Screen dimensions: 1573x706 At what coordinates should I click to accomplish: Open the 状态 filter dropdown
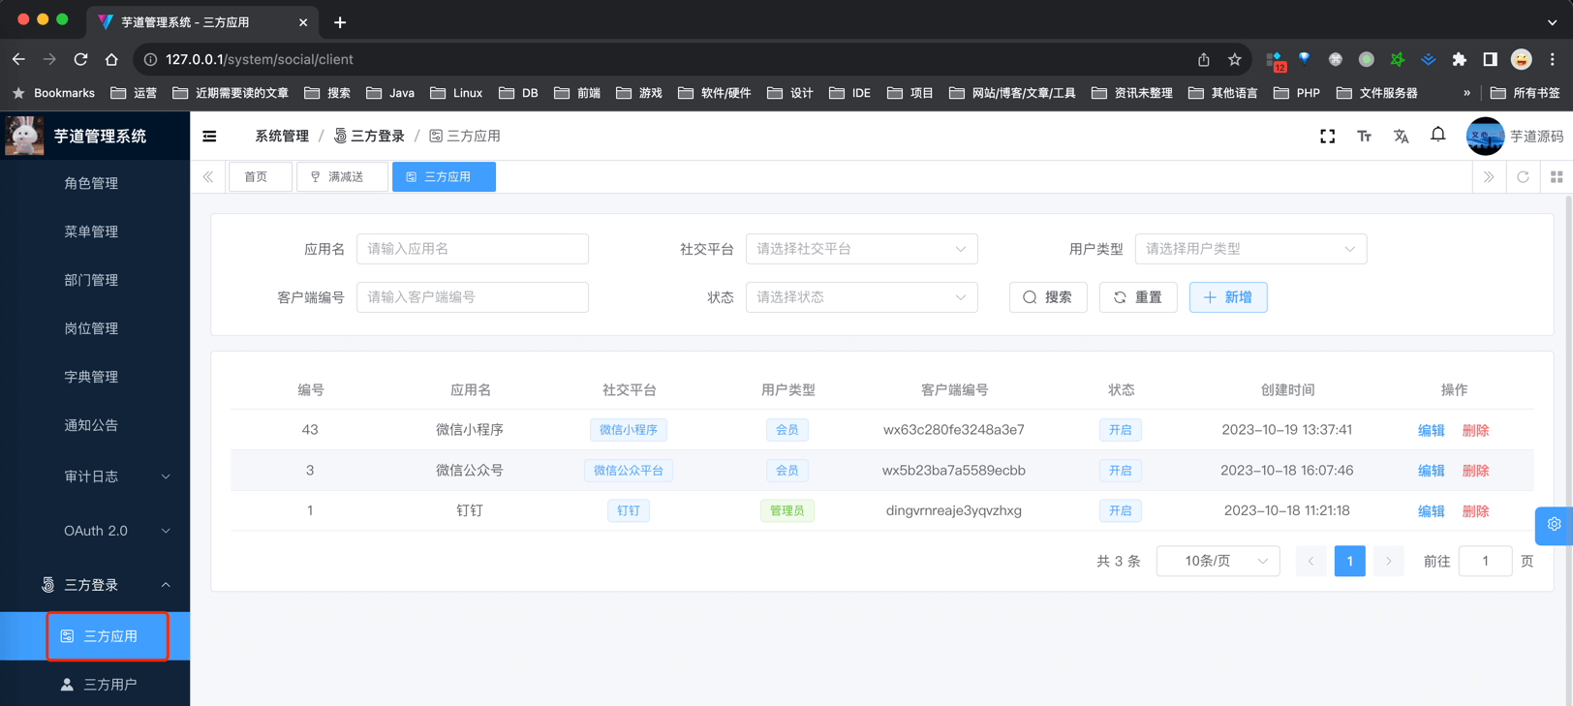tap(860, 297)
